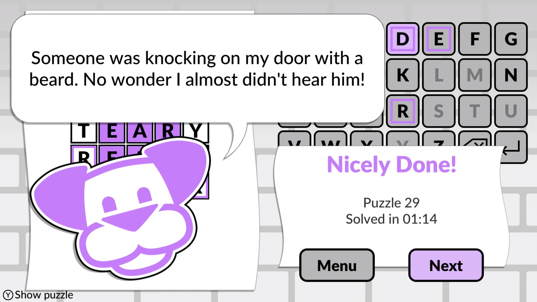
Task: Select the letter S key
Action: [x=438, y=111]
